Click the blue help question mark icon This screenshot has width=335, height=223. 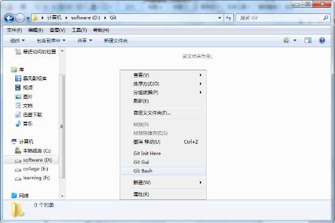(x=322, y=41)
